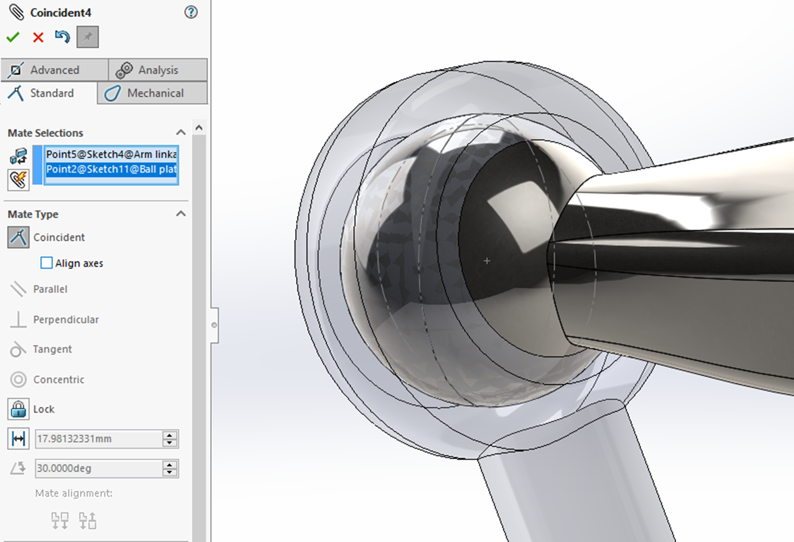
Task: Open the Help for Coincident4 mate
Action: coord(191,12)
